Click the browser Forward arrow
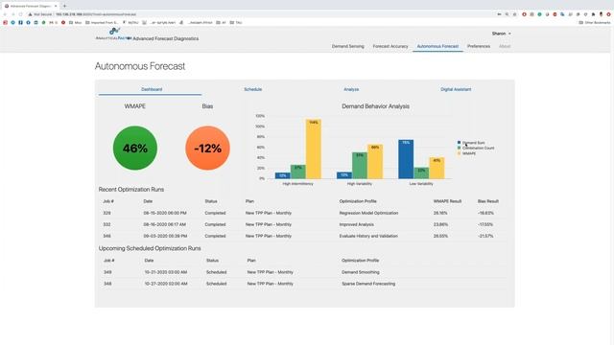The width and height of the screenshot is (614, 345). click(x=12, y=14)
